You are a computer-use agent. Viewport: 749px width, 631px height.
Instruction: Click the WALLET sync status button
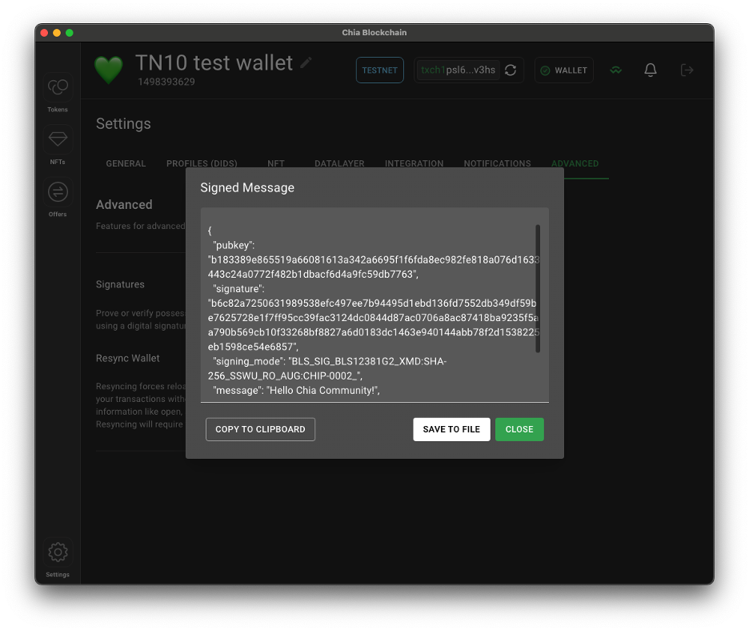(x=563, y=70)
